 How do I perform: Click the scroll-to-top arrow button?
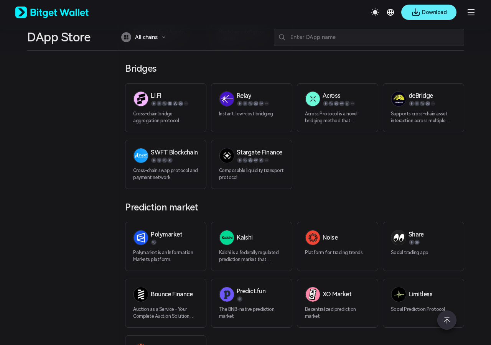[x=447, y=320]
